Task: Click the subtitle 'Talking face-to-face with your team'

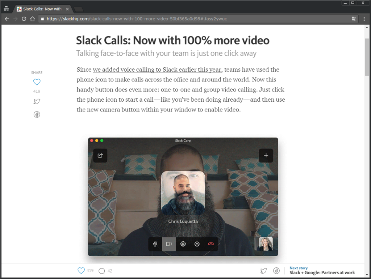Action: (x=166, y=54)
